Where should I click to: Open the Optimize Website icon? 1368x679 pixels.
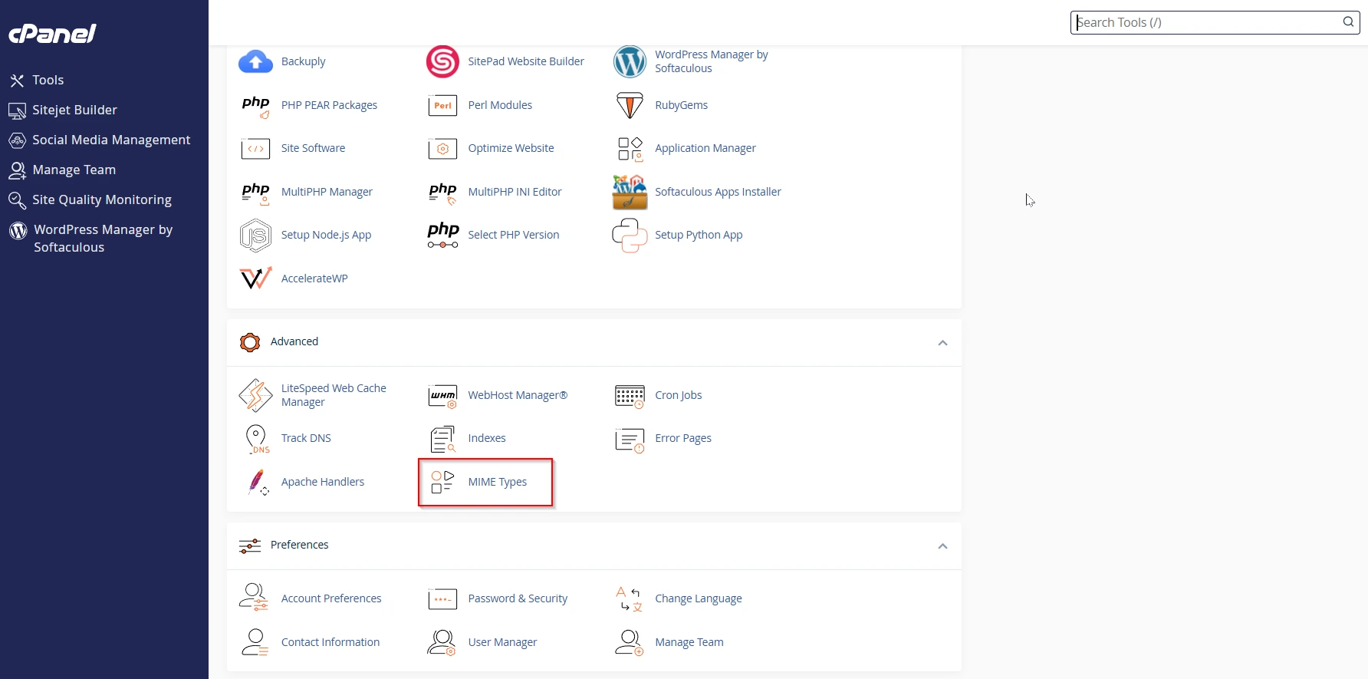click(x=442, y=148)
